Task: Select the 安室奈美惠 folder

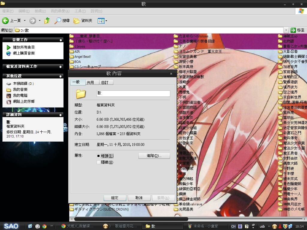Action: (185, 57)
